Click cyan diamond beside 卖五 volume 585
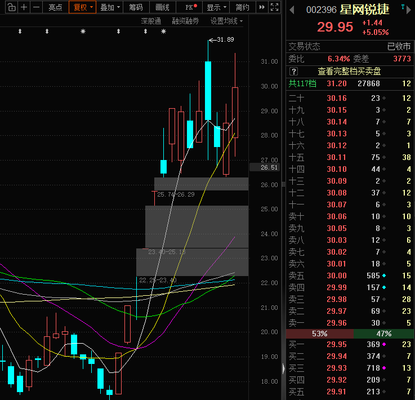Viewport: 415px width, 400px height. pos(384,275)
